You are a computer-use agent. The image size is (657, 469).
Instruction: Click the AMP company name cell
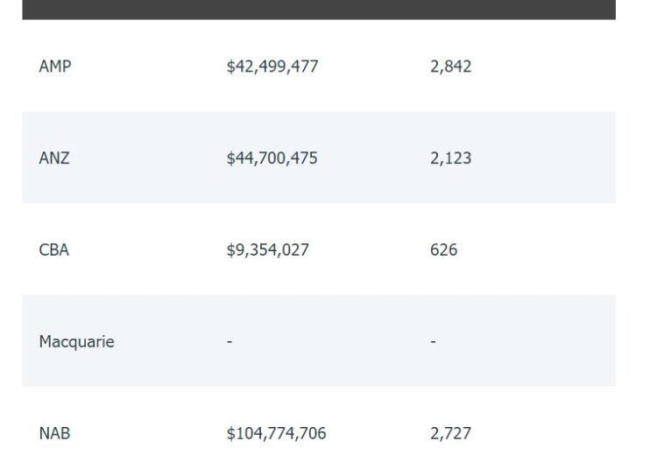(55, 66)
